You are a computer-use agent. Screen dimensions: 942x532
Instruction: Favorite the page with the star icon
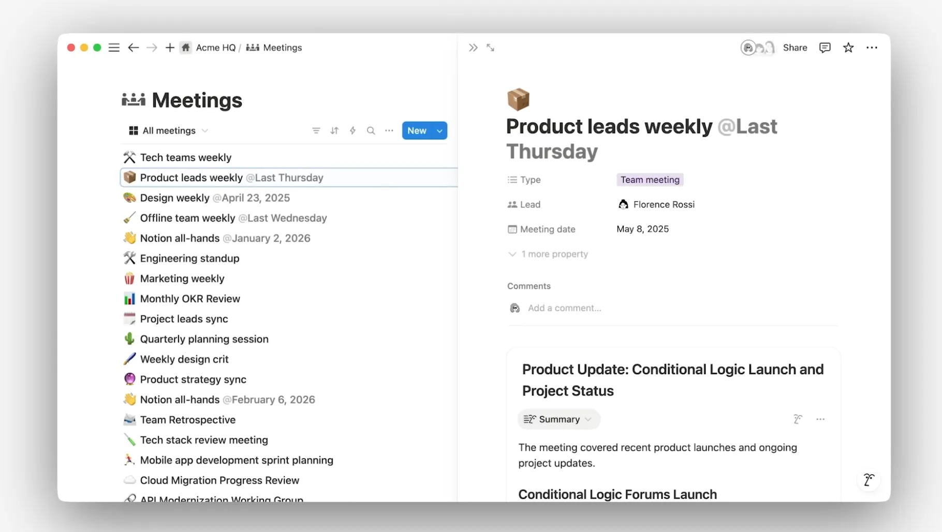click(x=848, y=48)
